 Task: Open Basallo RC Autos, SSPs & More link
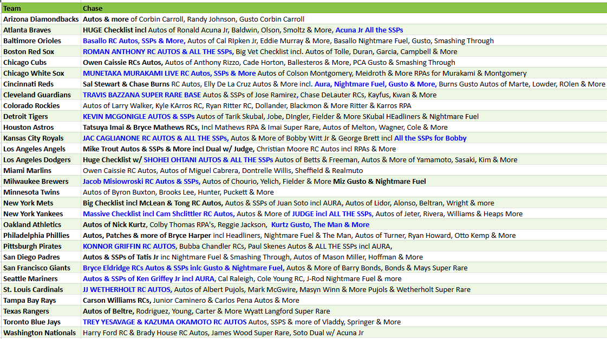(134, 41)
